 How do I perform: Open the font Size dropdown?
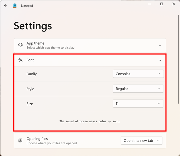click(138, 104)
